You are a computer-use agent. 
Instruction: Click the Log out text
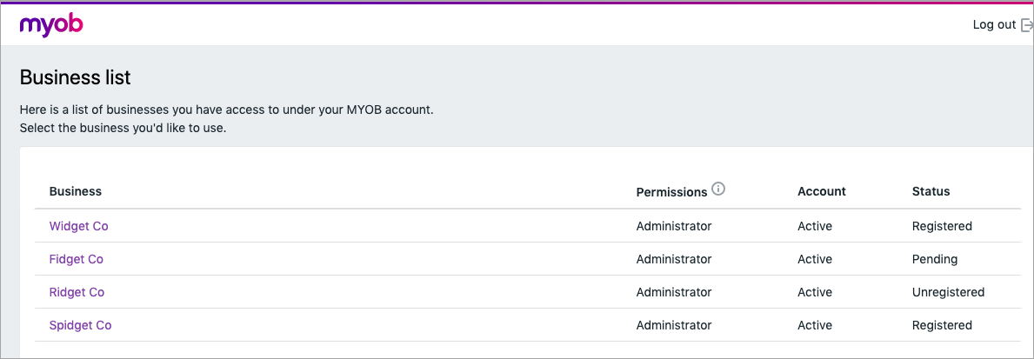coord(994,24)
